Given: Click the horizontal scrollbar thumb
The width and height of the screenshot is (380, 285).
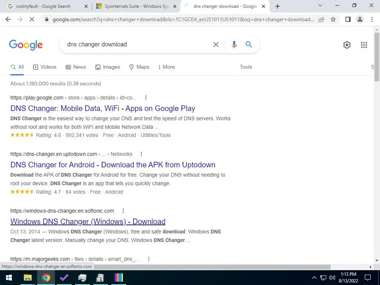Looking at the screenshot, I should pyautogui.click(x=212, y=267).
